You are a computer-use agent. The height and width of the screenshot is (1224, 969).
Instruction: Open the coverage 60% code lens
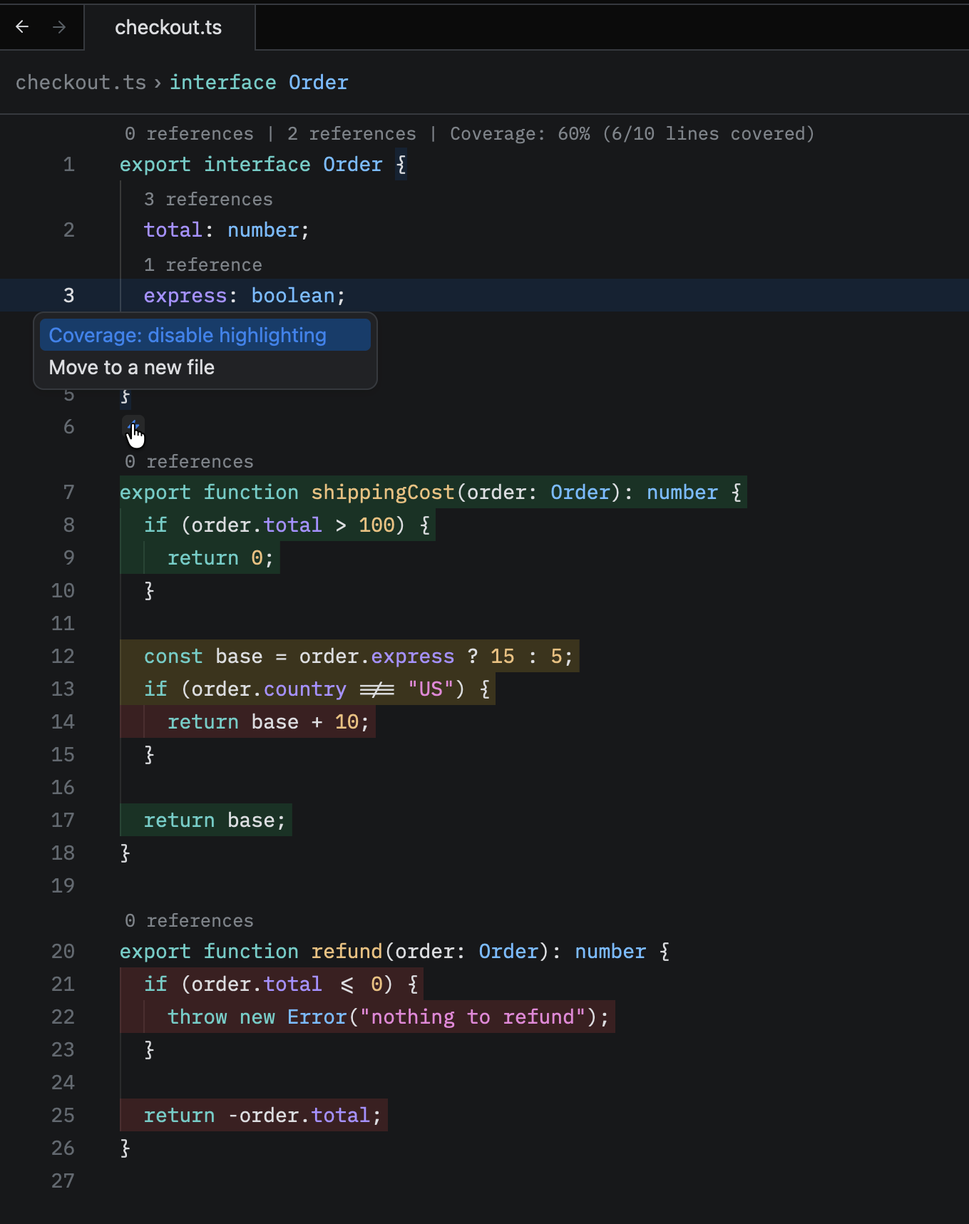click(632, 134)
